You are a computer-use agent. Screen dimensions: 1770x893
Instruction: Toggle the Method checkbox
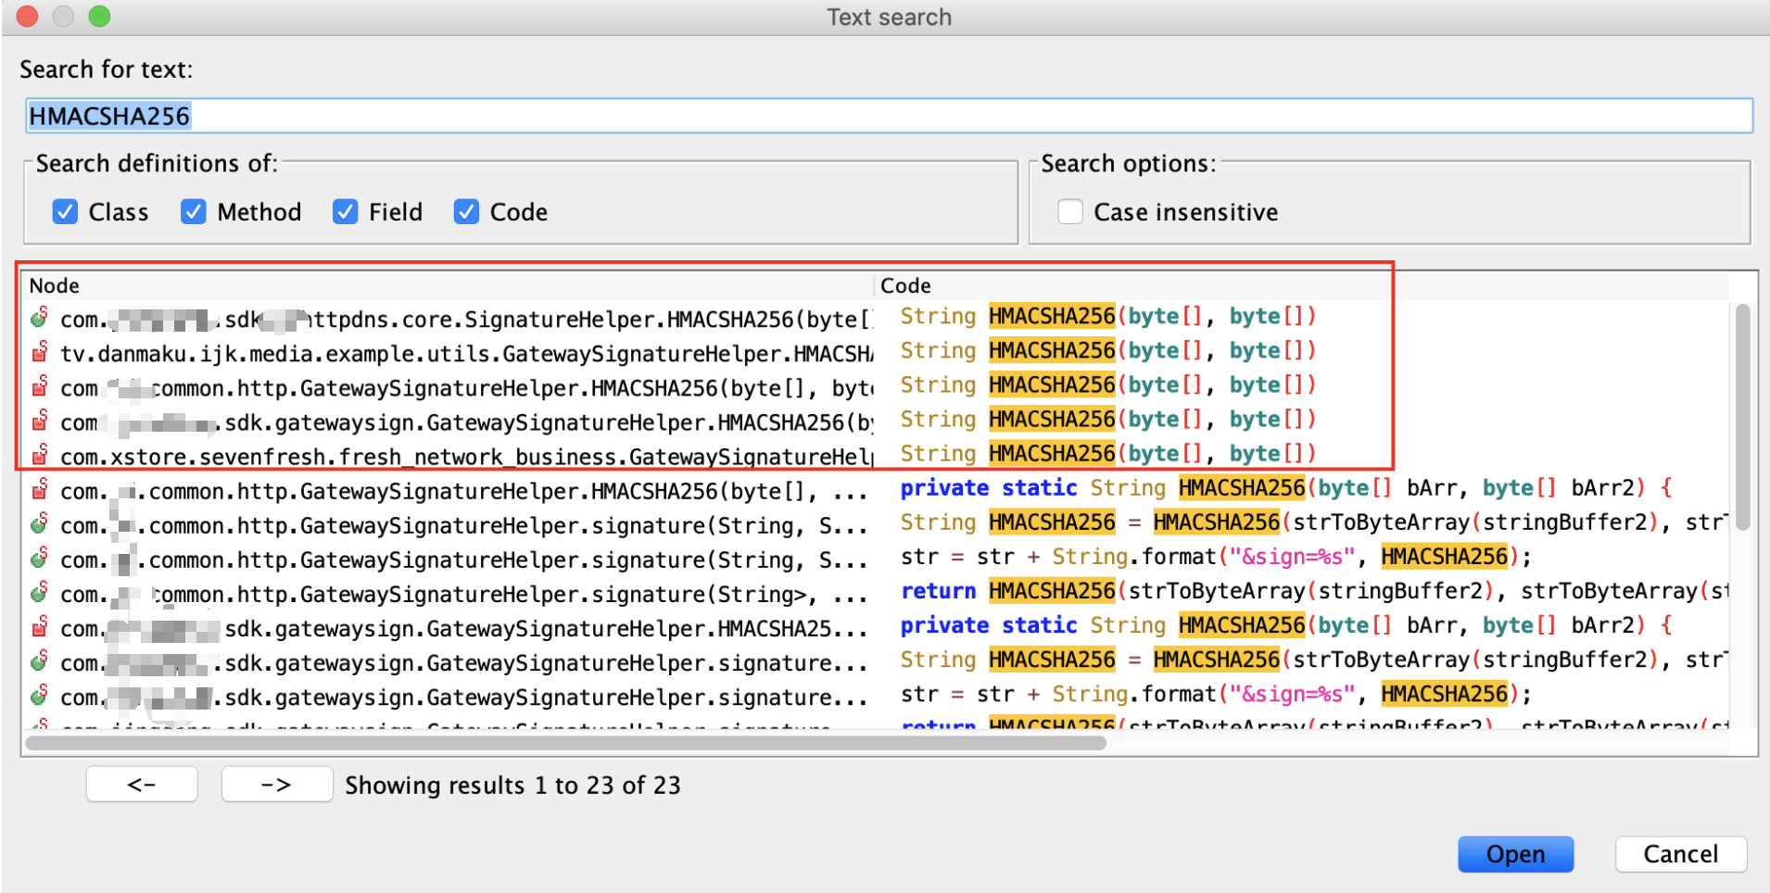(x=193, y=212)
